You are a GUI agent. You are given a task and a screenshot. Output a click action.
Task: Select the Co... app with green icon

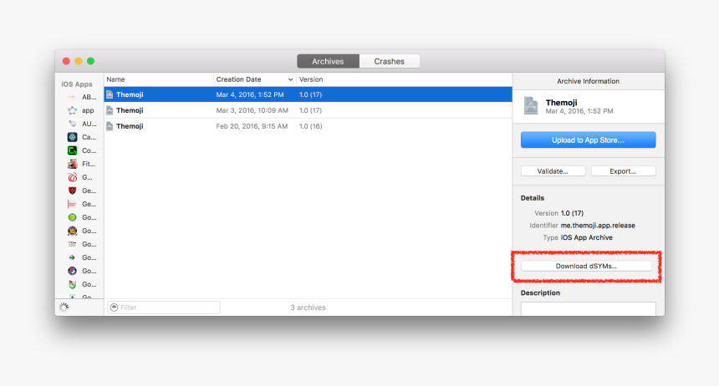[81, 150]
